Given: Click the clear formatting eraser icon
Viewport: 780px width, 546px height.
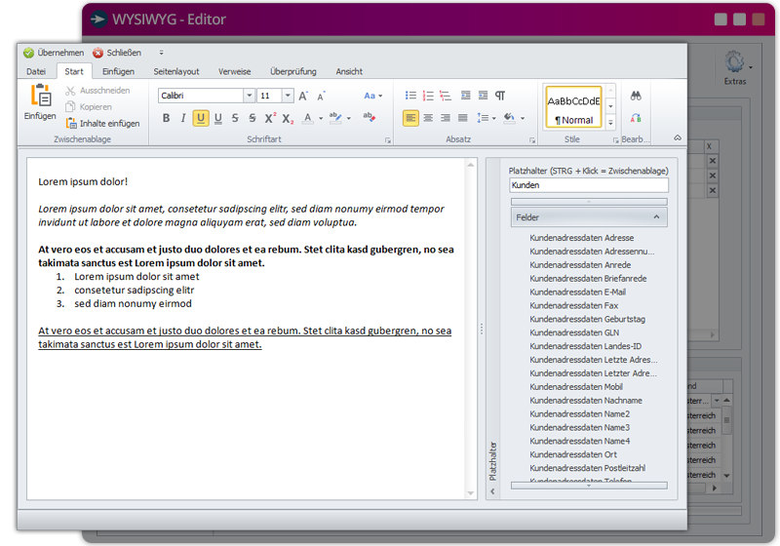Looking at the screenshot, I should click(x=370, y=117).
